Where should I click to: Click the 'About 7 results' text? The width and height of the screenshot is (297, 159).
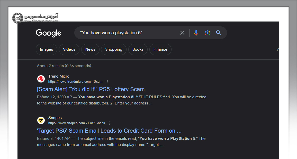pos(64,66)
